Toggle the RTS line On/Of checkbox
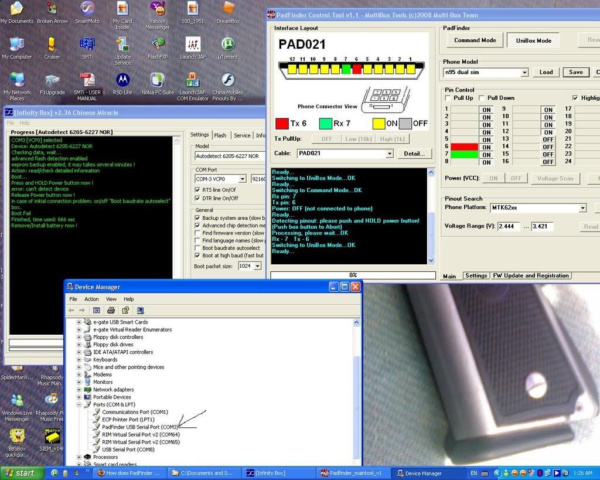 [197, 190]
